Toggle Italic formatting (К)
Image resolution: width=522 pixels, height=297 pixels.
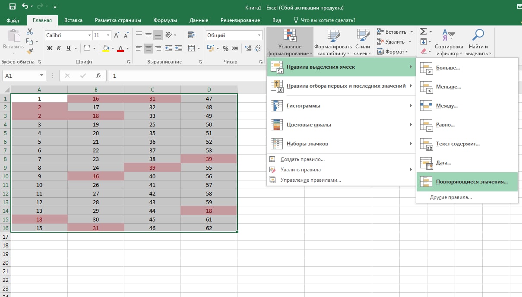(59, 48)
